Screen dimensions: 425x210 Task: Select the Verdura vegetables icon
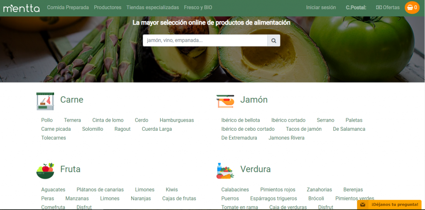point(225,171)
